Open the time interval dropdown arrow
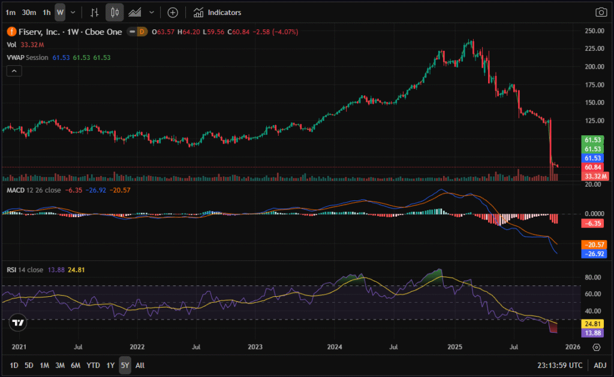 tap(73, 12)
